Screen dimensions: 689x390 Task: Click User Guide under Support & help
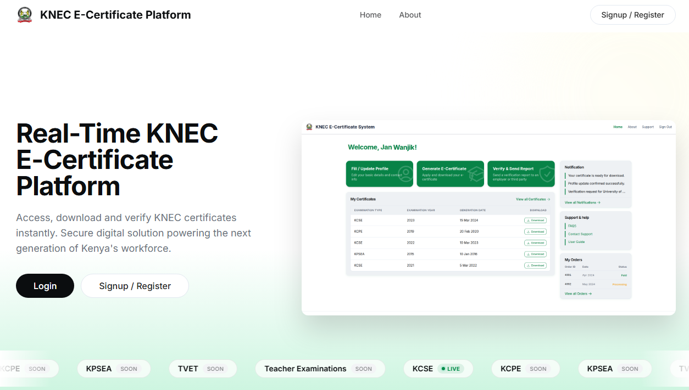[576, 242]
